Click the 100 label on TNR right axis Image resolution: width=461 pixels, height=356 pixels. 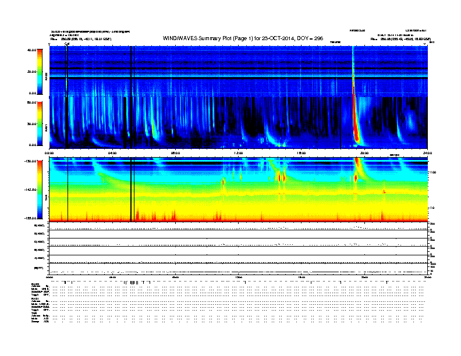(x=433, y=172)
